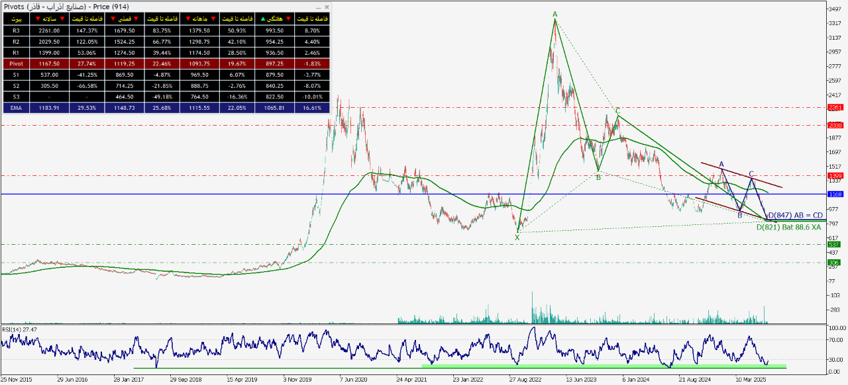The image size is (848, 385).
Task: Click the Pivots panel title bar
Action: (x=132, y=7)
